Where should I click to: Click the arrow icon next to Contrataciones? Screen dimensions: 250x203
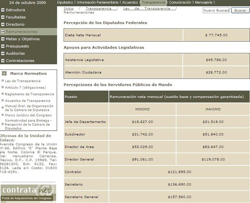click(x=3, y=61)
